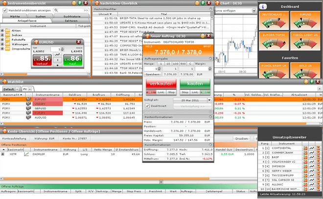Collapse the Kontoinformationen section
This screenshot has height=199, width=323.
[x=210, y=117]
